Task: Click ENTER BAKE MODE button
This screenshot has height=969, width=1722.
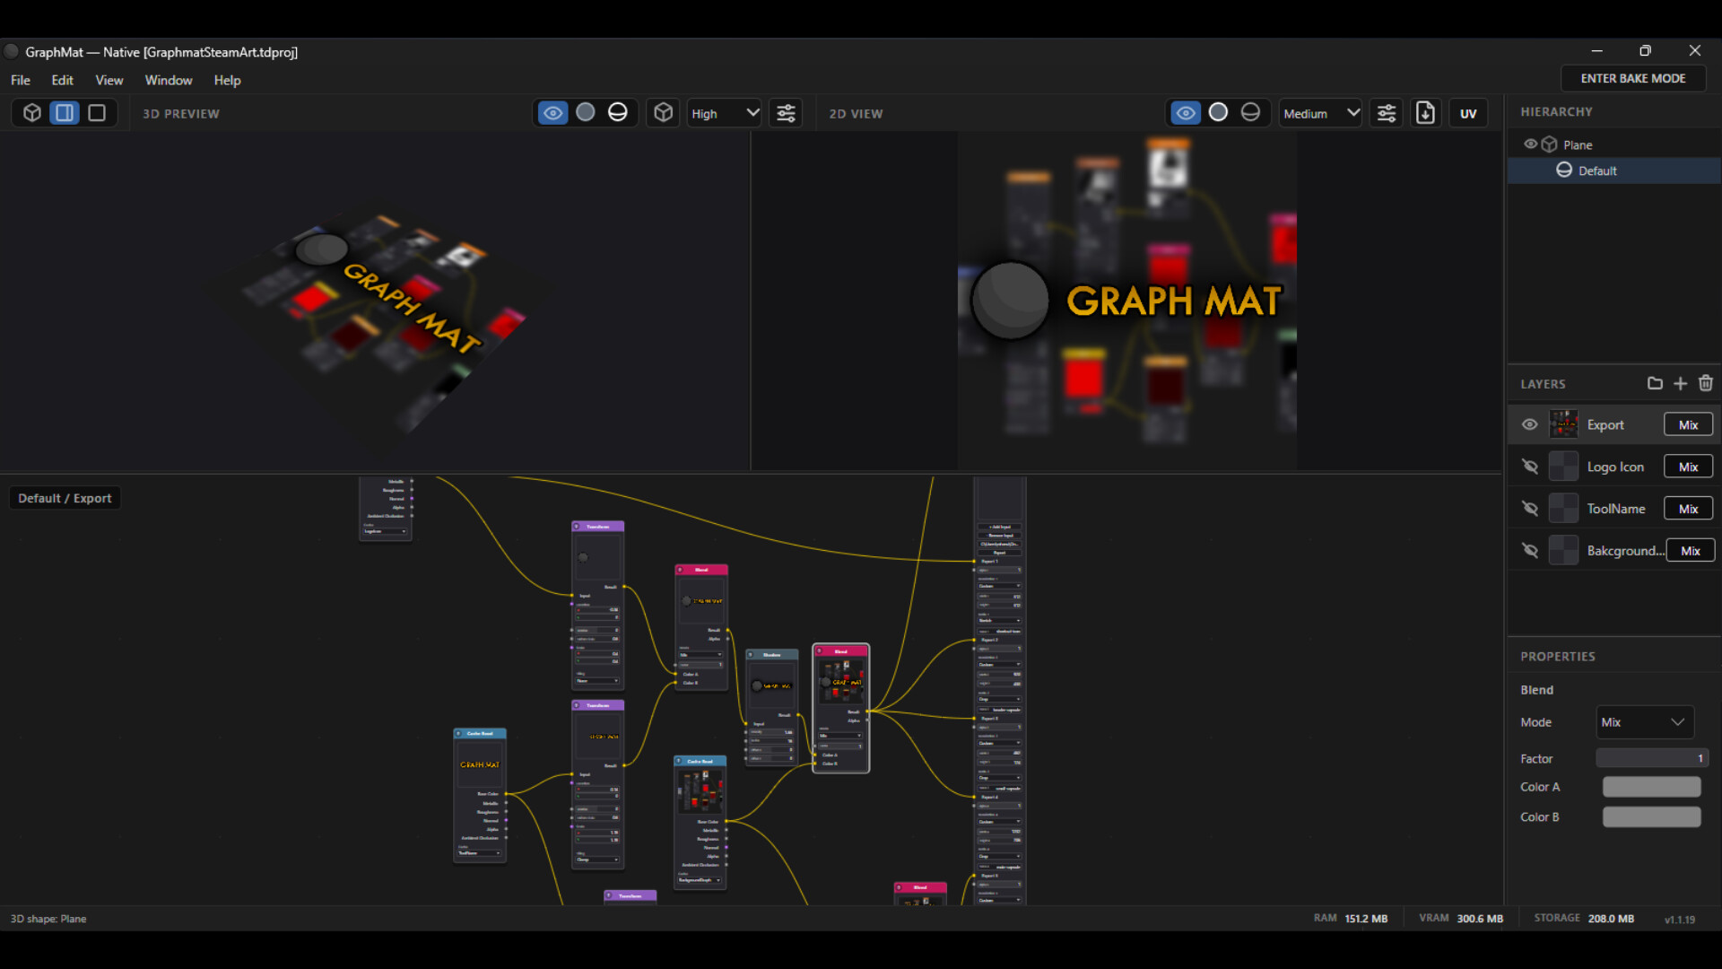Action: point(1633,79)
